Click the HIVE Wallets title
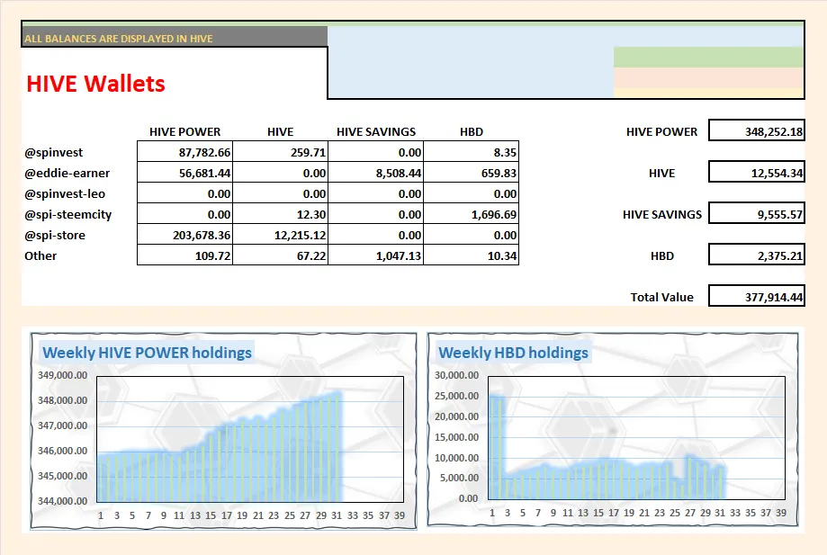This screenshot has height=555, width=827. coord(95,84)
